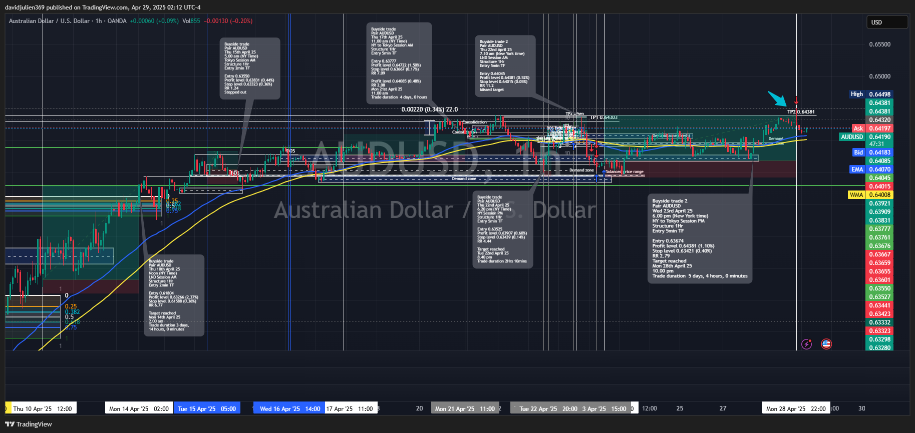Click the TP1 0.64303 label
Viewport: 915px width, 433px height.
tap(603, 117)
